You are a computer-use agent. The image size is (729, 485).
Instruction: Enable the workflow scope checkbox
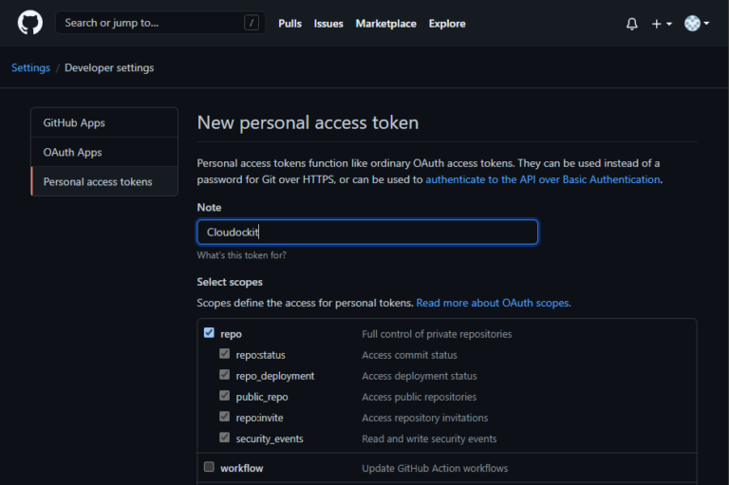click(209, 467)
